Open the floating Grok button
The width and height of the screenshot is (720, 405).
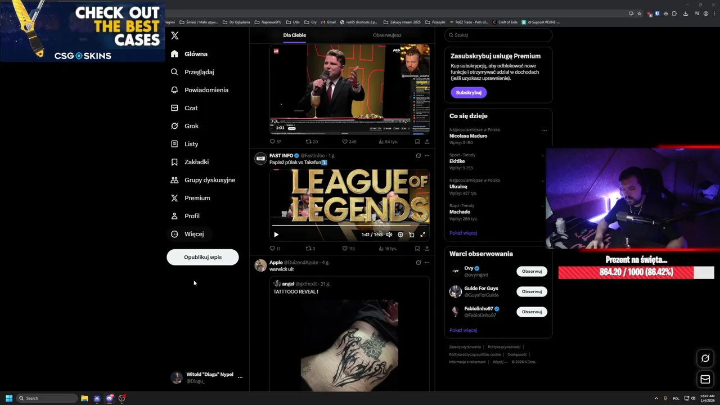point(705,358)
